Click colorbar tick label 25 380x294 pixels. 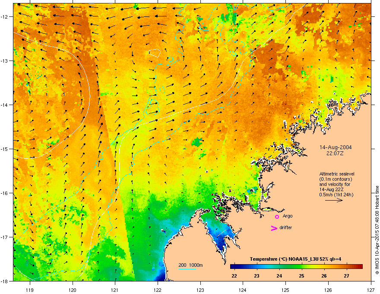point(301,276)
